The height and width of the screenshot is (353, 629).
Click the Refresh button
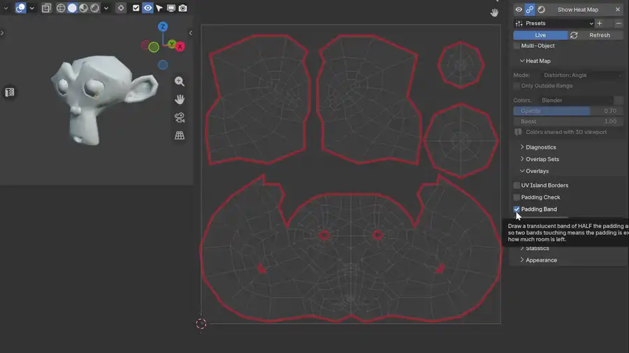(600, 35)
